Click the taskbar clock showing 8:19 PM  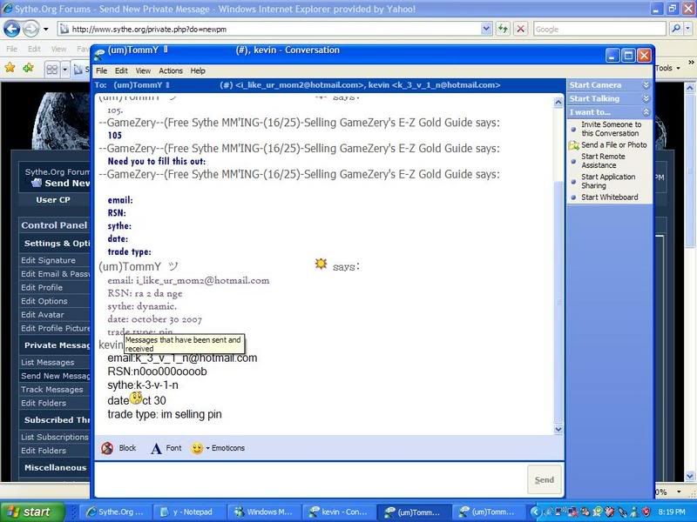click(x=671, y=512)
